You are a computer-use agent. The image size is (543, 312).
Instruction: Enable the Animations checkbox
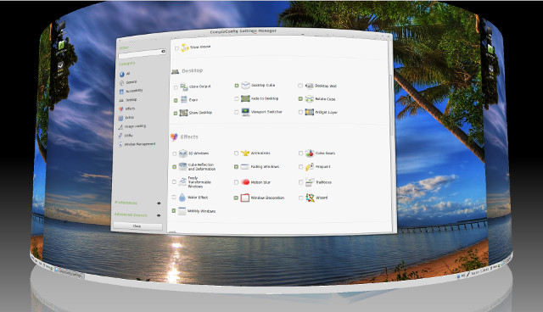coord(236,153)
